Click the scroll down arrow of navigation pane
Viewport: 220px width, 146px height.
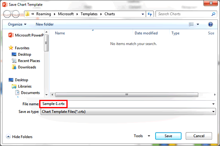tap(46, 95)
